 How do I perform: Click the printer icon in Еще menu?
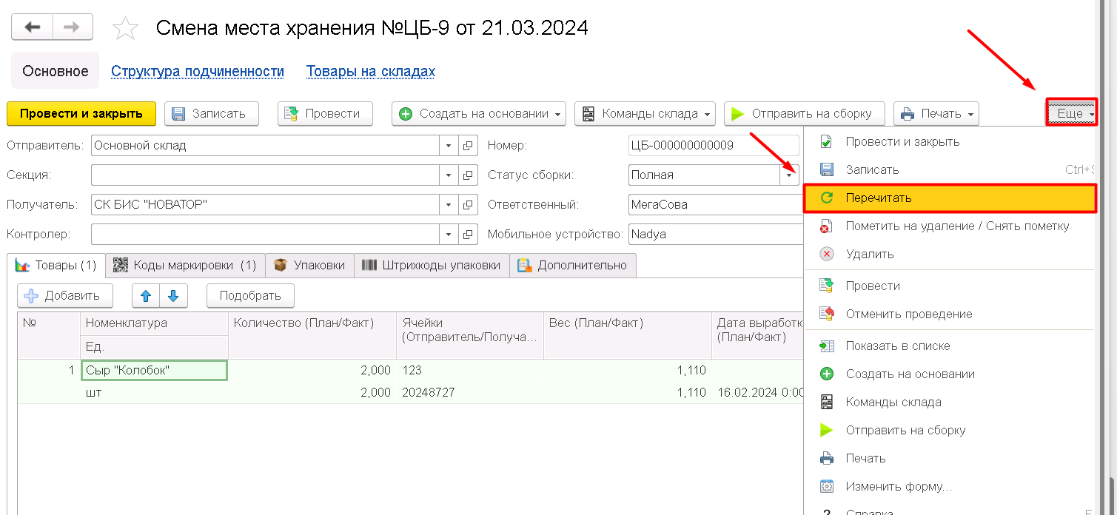coord(827,458)
